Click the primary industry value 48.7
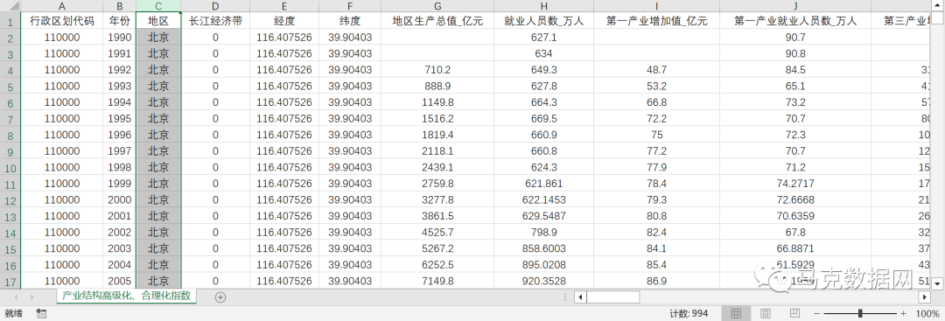 point(656,70)
